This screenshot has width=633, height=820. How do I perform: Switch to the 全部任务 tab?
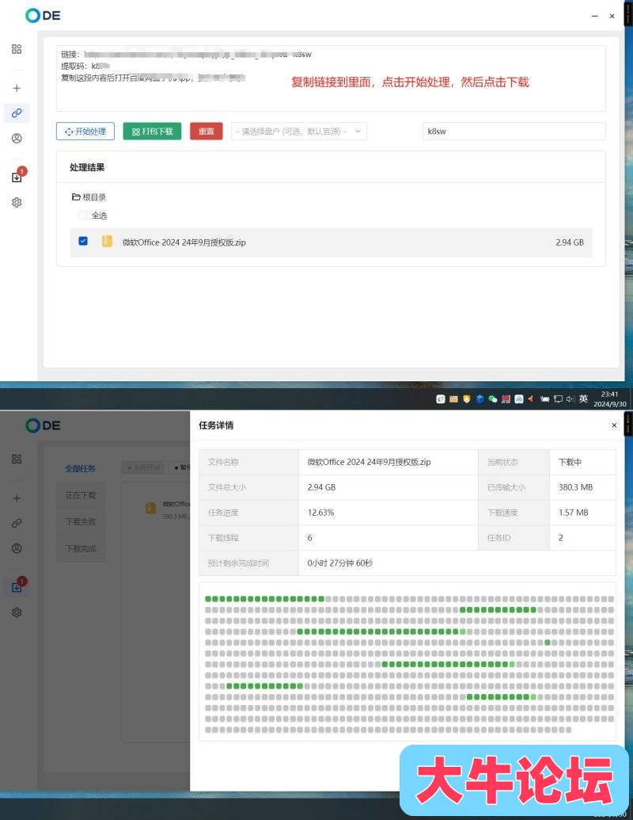[x=81, y=468]
